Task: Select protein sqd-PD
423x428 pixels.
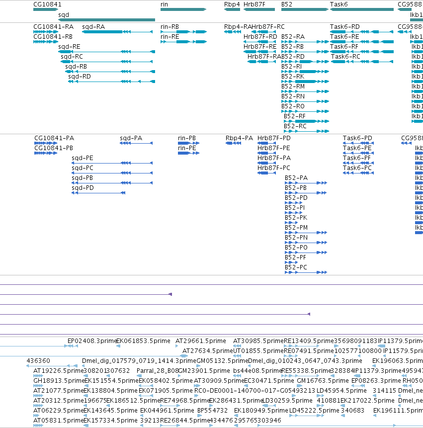Action: click(x=98, y=193)
